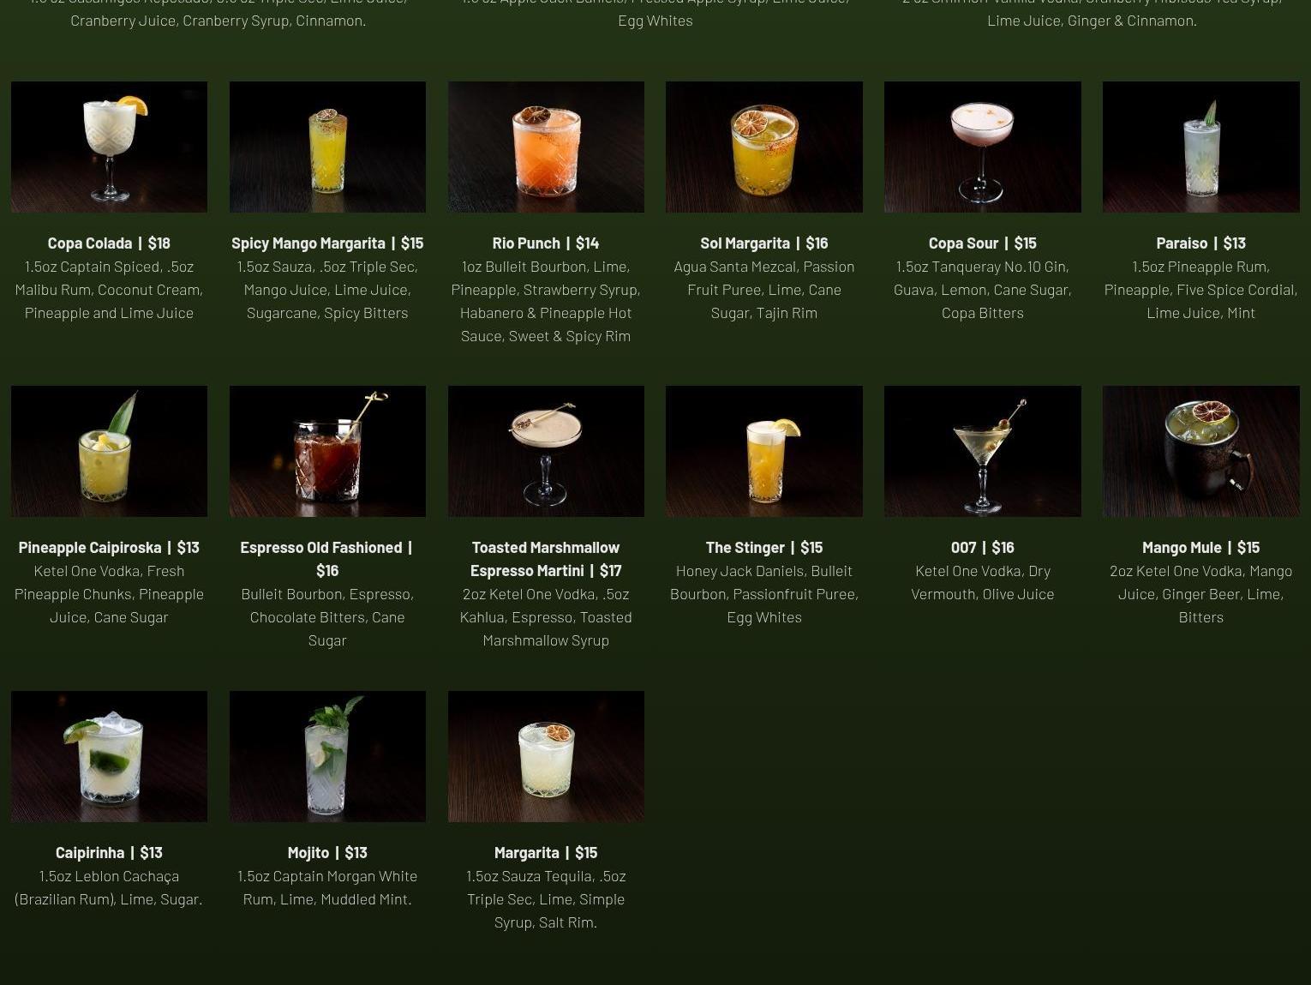Click The Stinger cocktail image

pos(763,451)
